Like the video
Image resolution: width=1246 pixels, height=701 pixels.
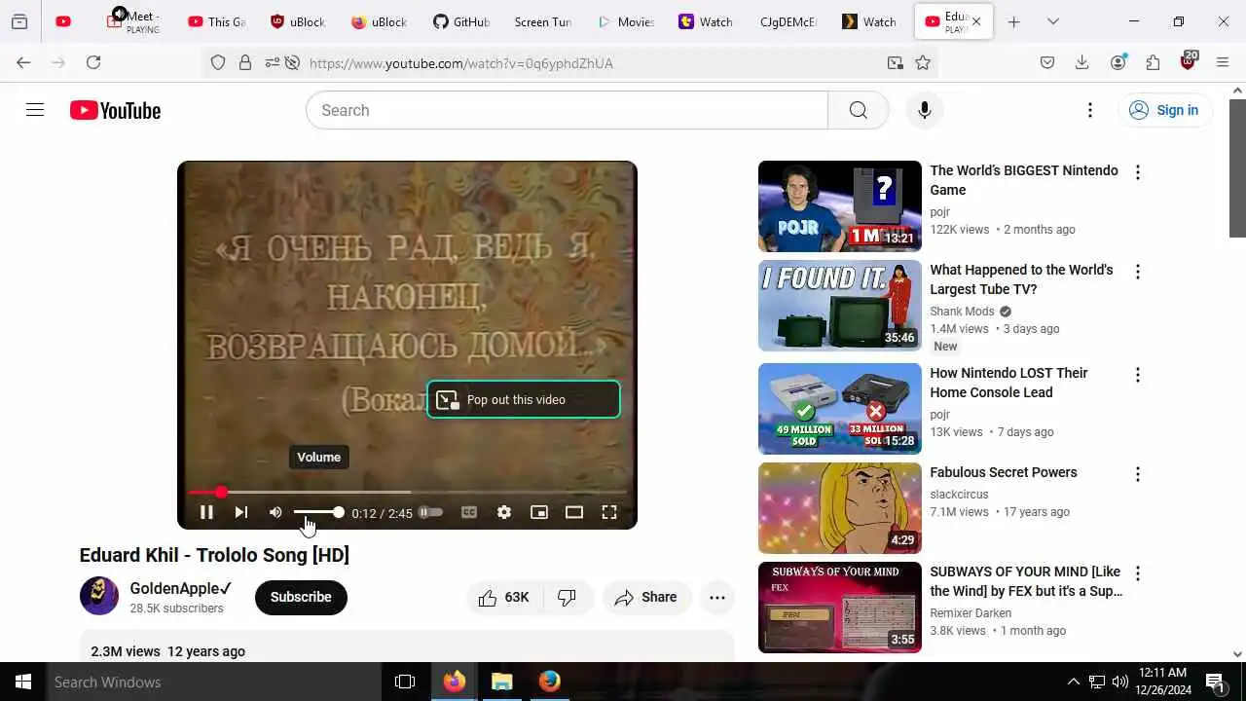pyautogui.click(x=504, y=597)
